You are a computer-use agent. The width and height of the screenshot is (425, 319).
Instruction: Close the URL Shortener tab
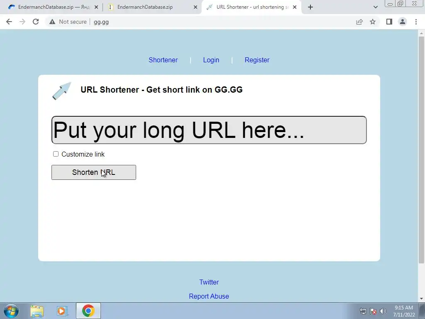295,7
